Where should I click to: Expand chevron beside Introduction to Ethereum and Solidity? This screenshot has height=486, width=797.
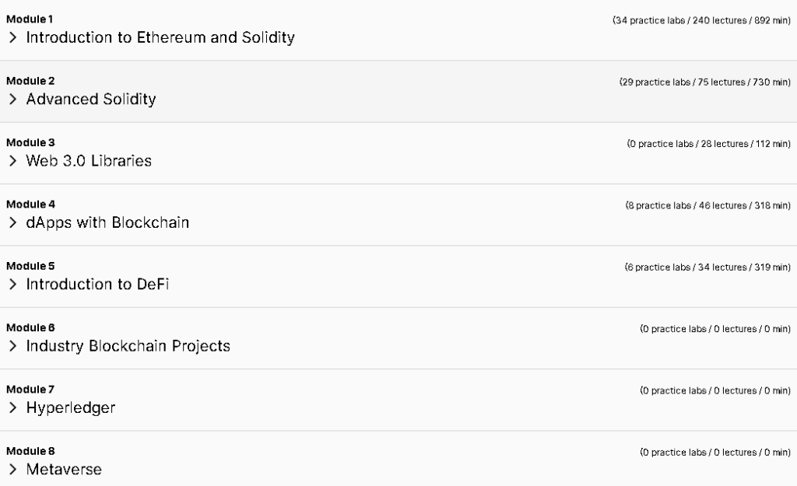tap(13, 37)
